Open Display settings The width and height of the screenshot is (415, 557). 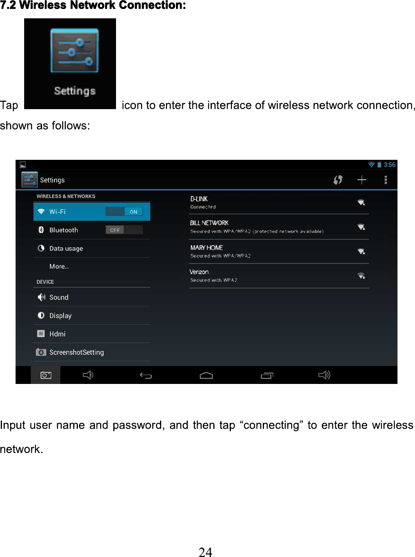pyautogui.click(x=92, y=315)
